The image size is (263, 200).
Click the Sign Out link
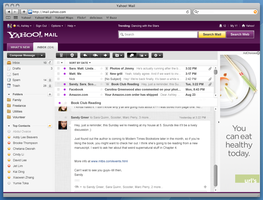pos(41,26)
